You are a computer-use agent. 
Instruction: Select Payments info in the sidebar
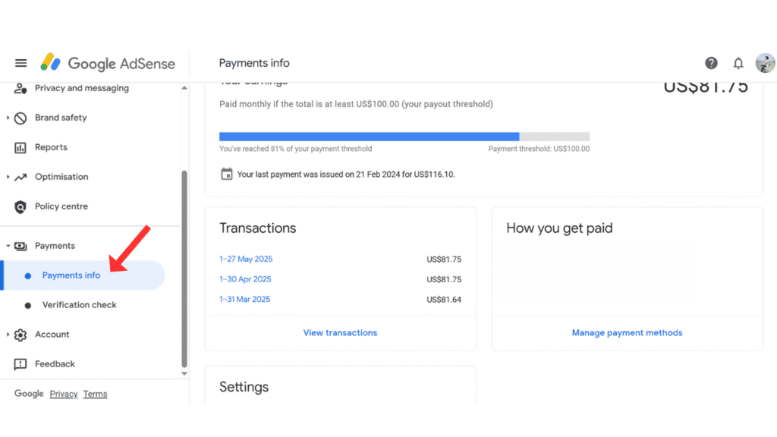(x=83, y=275)
